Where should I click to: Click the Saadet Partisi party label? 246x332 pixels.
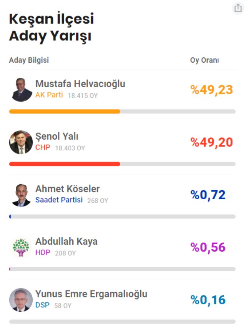click(59, 200)
